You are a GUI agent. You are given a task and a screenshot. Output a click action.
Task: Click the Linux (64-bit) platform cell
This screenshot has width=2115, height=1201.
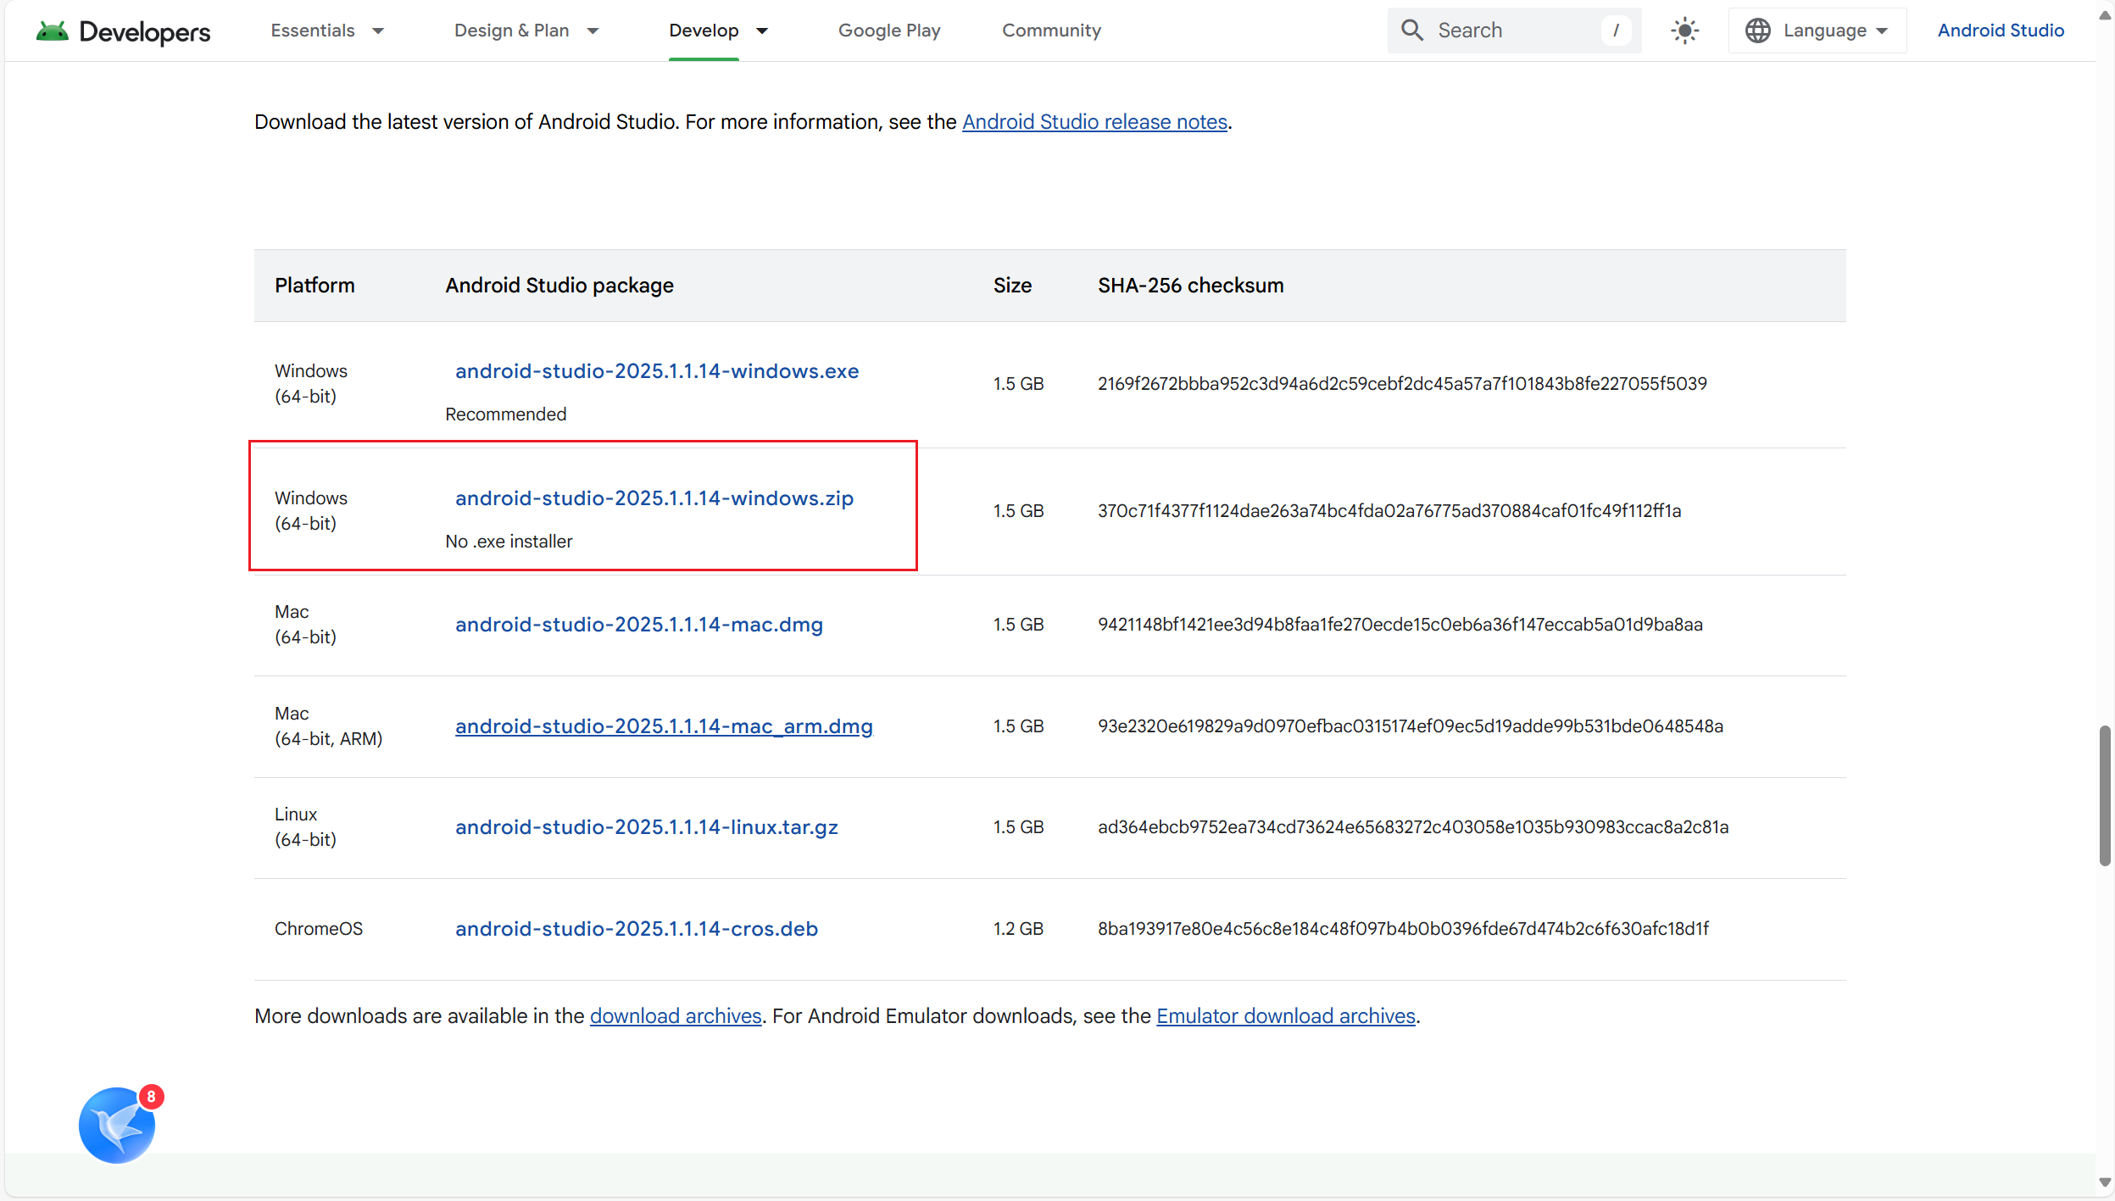tap(305, 827)
